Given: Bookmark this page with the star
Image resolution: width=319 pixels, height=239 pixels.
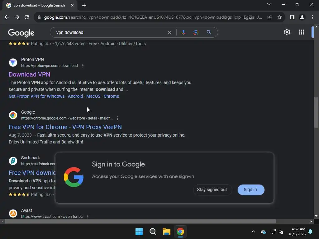Looking at the screenshot, I should (x=280, y=17).
